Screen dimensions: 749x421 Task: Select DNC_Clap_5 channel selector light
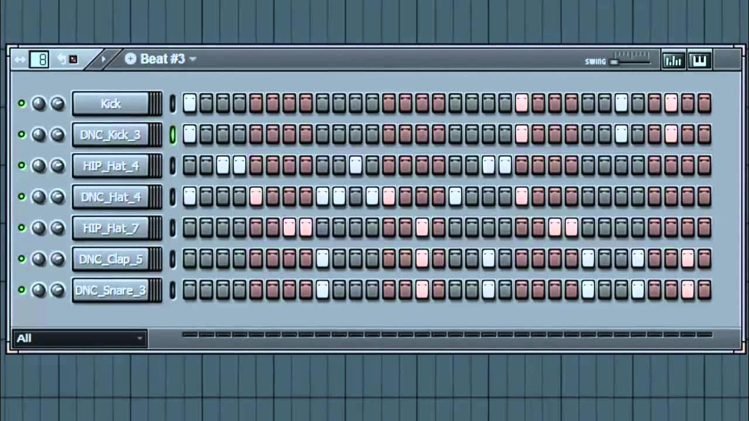[x=173, y=258]
